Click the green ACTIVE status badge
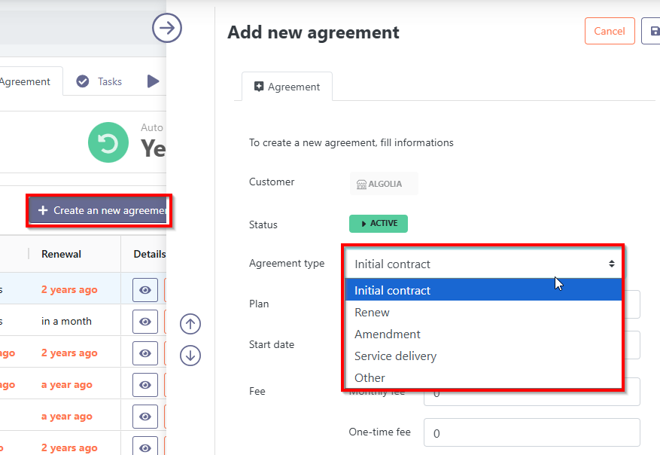This screenshot has width=660, height=455. coord(378,224)
